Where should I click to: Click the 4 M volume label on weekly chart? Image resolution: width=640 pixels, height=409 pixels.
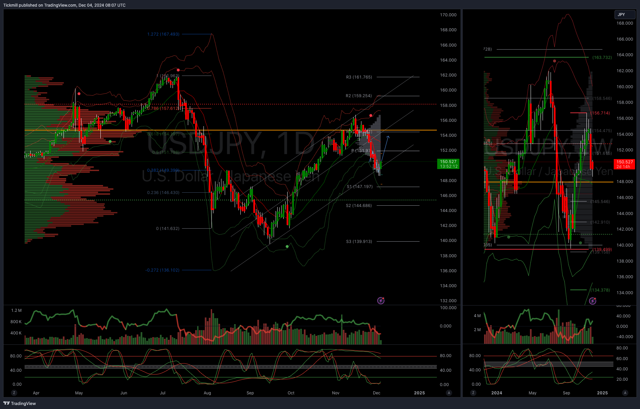pos(477,315)
